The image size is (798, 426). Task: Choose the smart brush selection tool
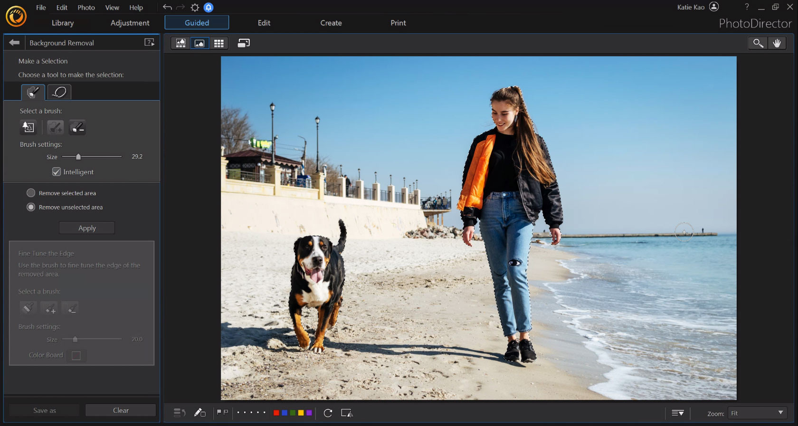pyautogui.click(x=33, y=92)
